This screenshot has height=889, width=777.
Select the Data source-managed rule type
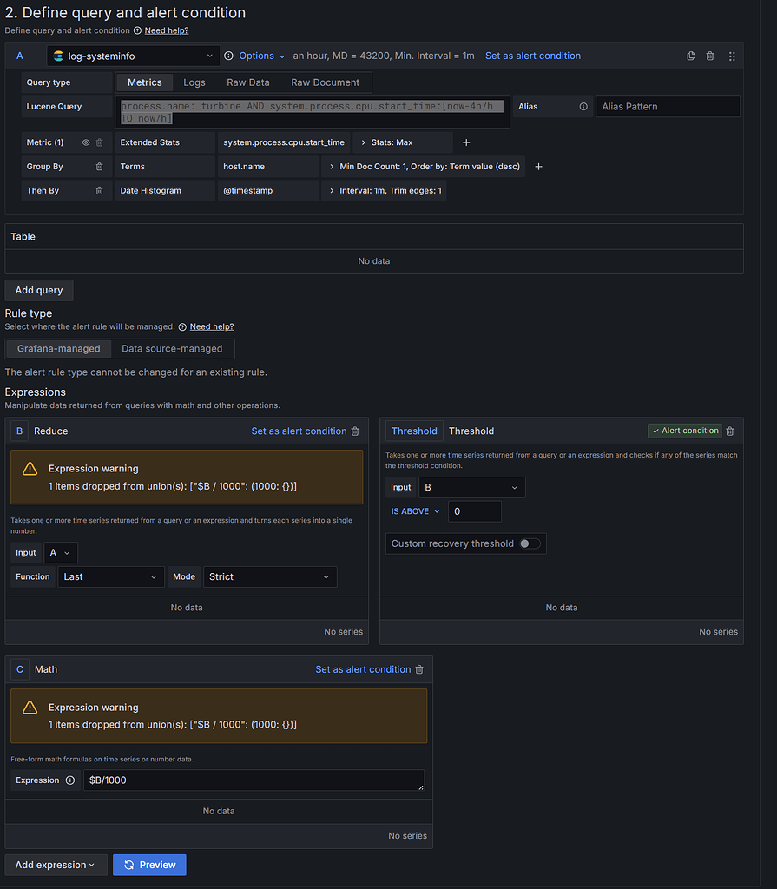click(x=172, y=348)
